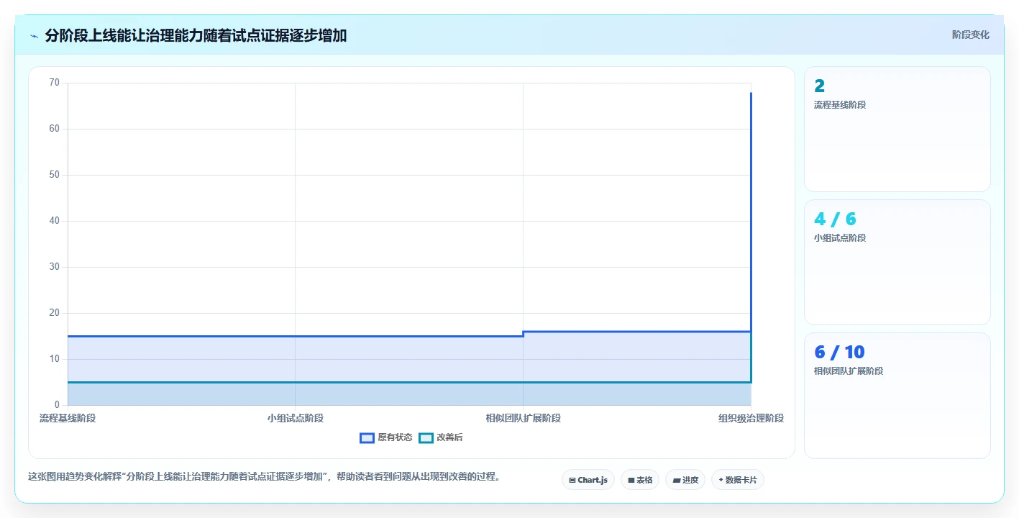This screenshot has width=1019, height=518.
Task: Click the x-axis label 组织级治理阶段
Action: [751, 418]
